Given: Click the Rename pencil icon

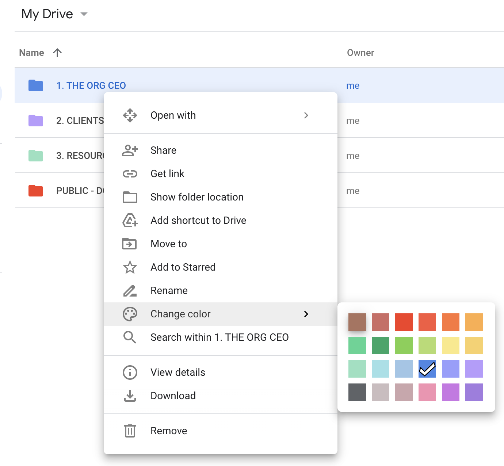Looking at the screenshot, I should click(130, 290).
